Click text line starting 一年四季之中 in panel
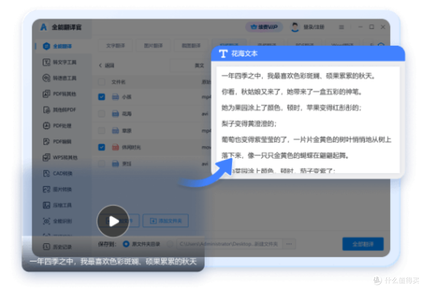 point(298,76)
